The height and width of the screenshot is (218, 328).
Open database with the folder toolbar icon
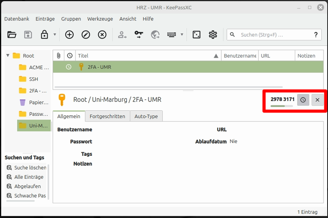pos(12,35)
